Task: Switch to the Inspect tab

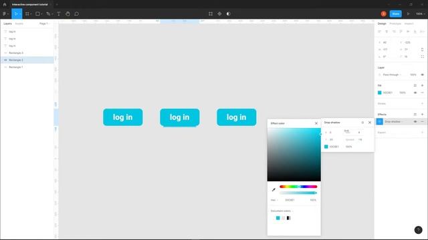Action: point(409,24)
